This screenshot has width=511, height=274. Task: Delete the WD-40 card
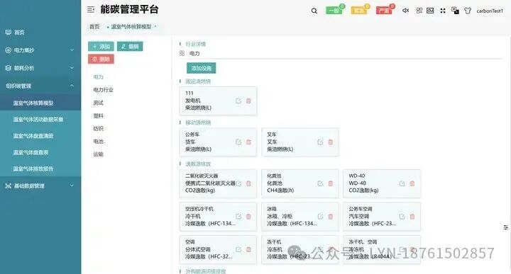pyautogui.click(x=412, y=183)
